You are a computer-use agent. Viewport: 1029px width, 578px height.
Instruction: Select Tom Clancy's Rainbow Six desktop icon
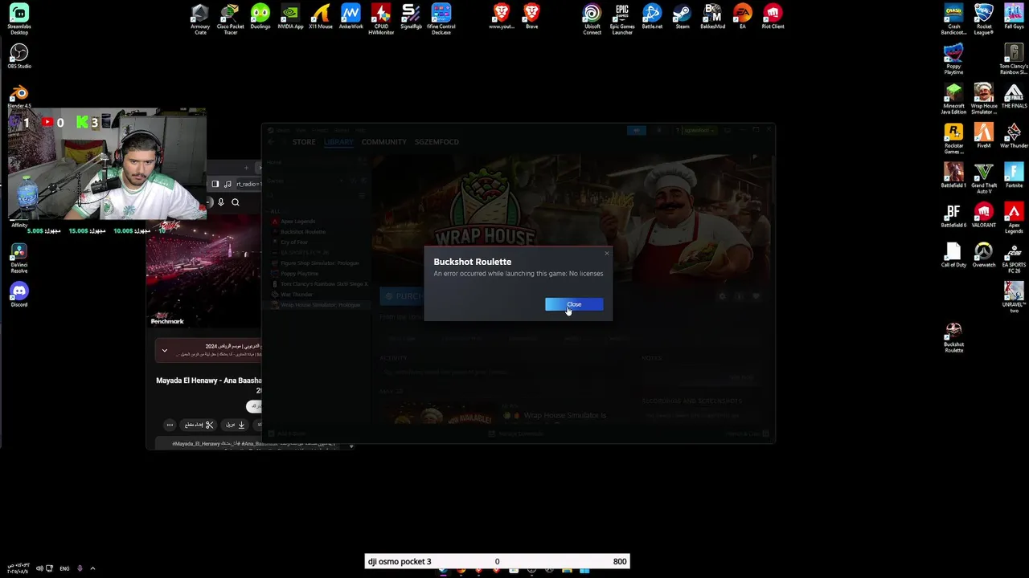[1014, 59]
